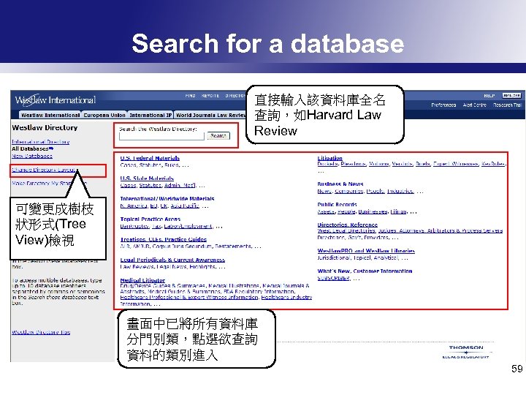Open the Alert Centre link

474,105
